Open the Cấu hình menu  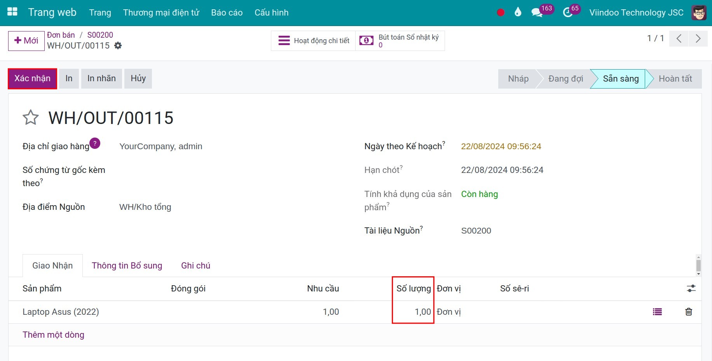pyautogui.click(x=271, y=12)
